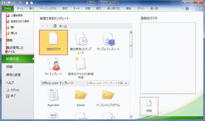Click the ホーム house icon in template breadcrumb
The image size is (205, 121).
(x=55, y=26)
